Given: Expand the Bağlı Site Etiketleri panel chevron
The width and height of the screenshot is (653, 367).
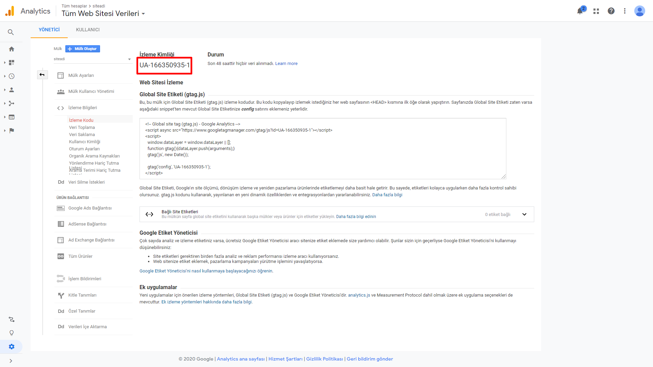Looking at the screenshot, I should pos(524,214).
